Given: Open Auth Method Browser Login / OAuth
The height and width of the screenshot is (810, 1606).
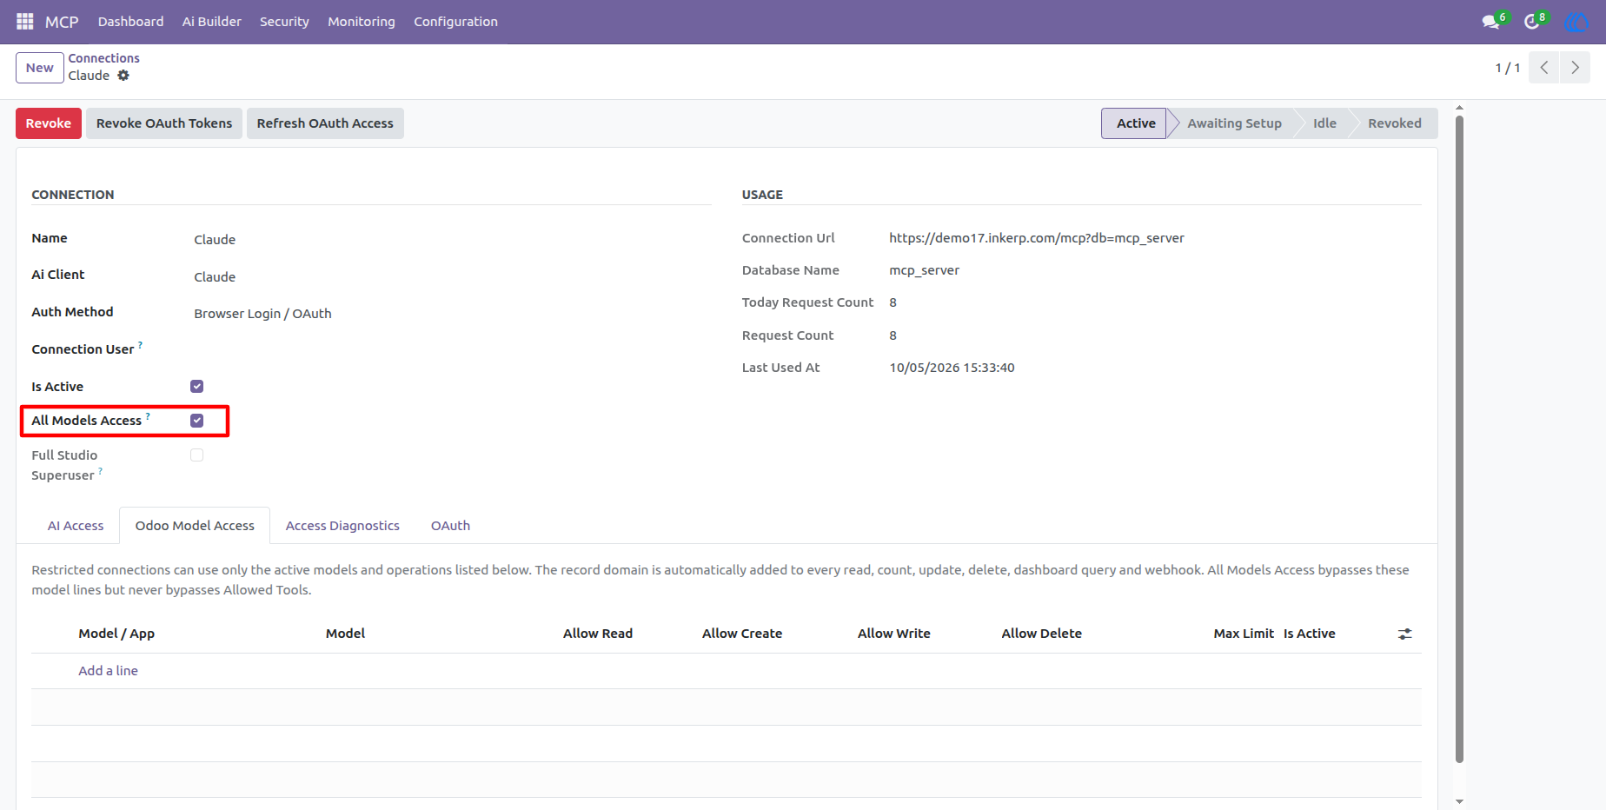Looking at the screenshot, I should (x=262, y=314).
